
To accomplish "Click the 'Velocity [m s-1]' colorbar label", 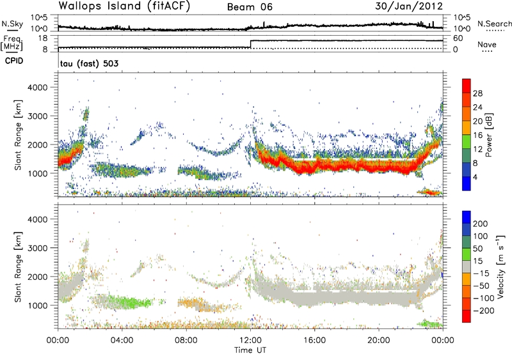I will point(500,266).
